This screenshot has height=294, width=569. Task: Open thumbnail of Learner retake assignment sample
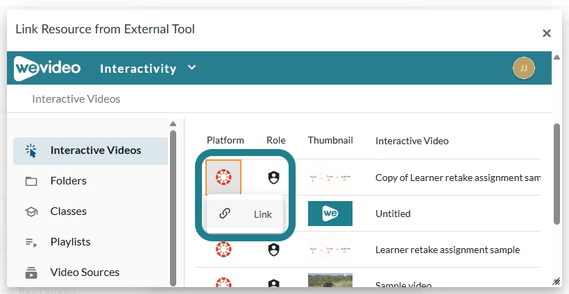pos(330,250)
